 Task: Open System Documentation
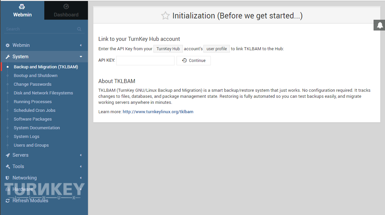(x=37, y=128)
